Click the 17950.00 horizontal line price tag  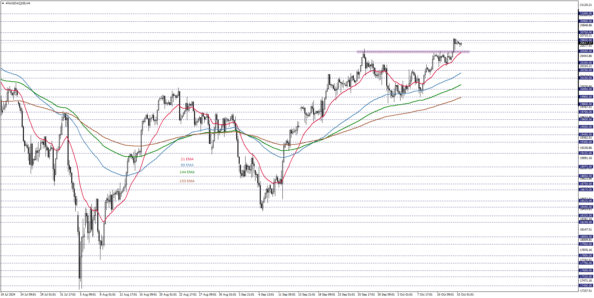[x=586, y=244]
